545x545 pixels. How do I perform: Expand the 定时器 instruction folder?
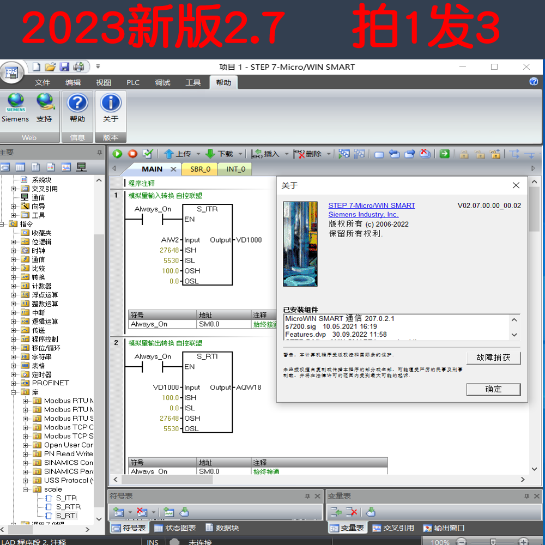pos(13,375)
